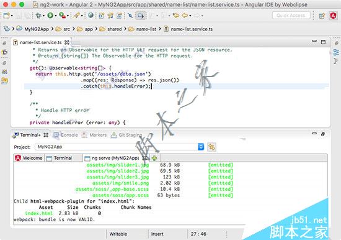Image resolution: width=341 pixels, height=240 pixels.
Task: Open the Outline icon in the right trim
Action: (x=336, y=52)
